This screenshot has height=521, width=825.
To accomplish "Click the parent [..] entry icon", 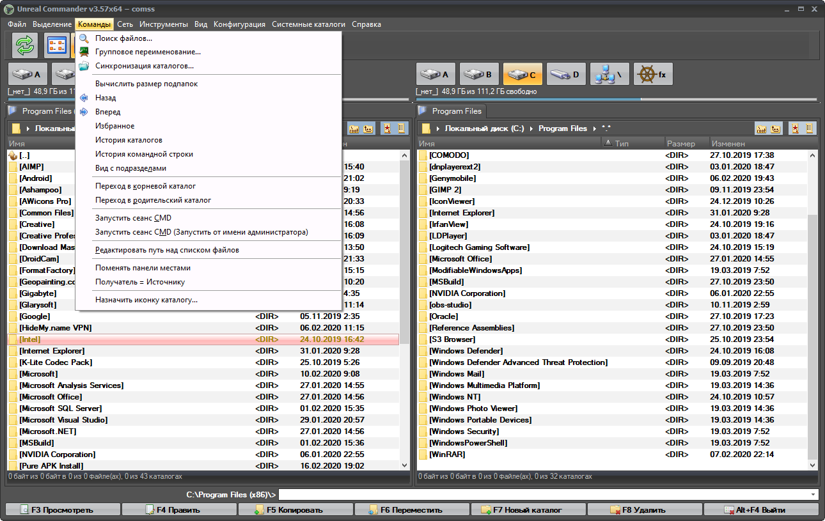I will (x=13, y=155).
